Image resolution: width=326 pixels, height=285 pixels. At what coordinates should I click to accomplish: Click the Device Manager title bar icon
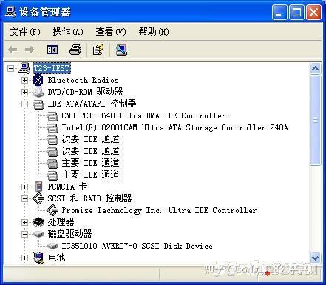pos(10,12)
